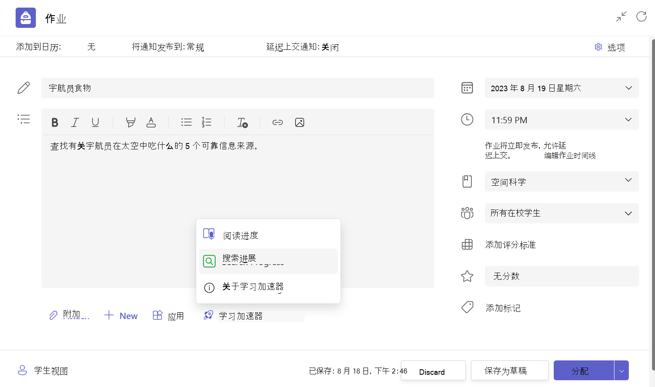
Task: Click inside the instructions text area
Action: [x=238, y=211]
